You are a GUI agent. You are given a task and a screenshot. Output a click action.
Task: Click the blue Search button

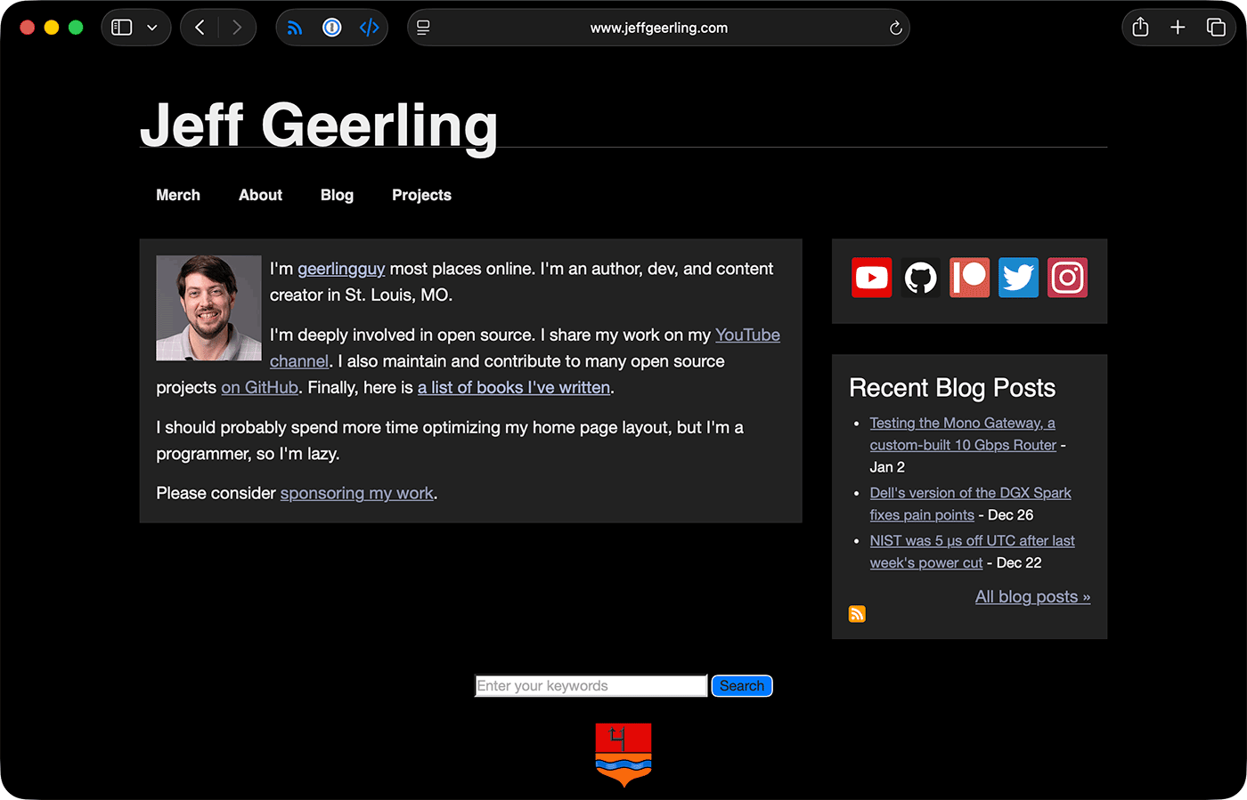[x=742, y=686]
